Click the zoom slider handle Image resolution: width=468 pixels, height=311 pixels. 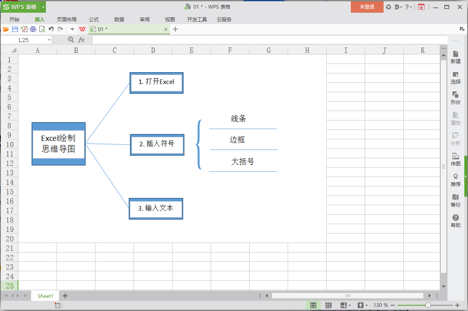428,305
